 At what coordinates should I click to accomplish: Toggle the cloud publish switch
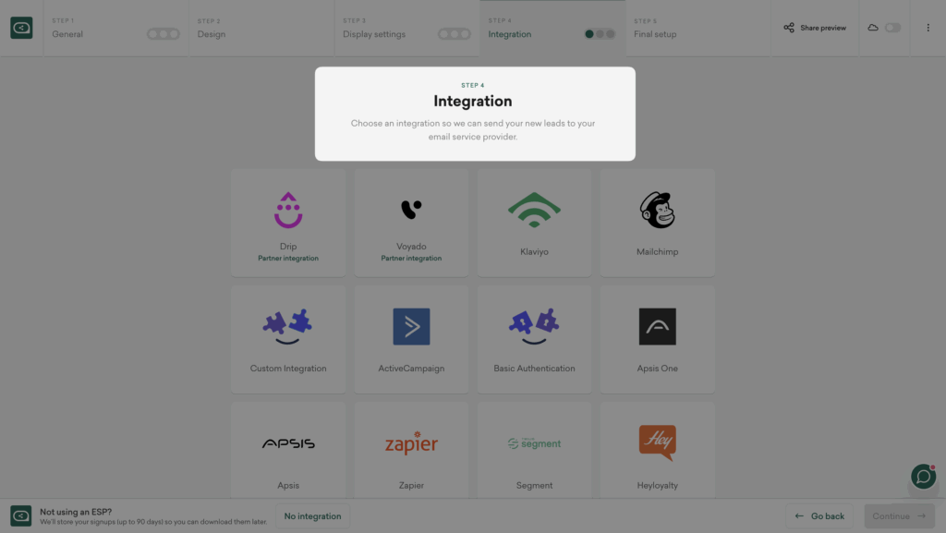coord(893,28)
